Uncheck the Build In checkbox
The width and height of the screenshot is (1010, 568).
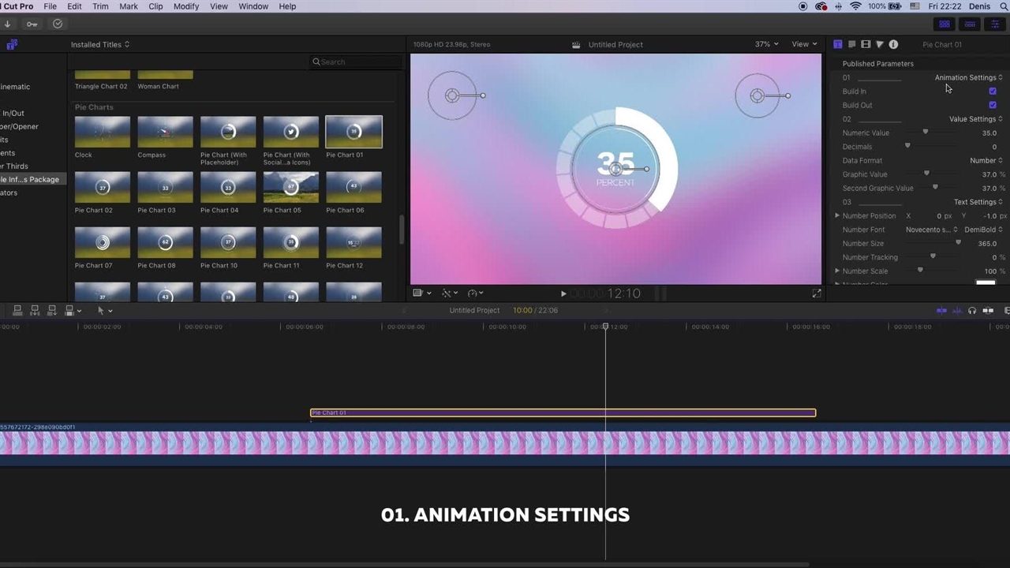[993, 92]
